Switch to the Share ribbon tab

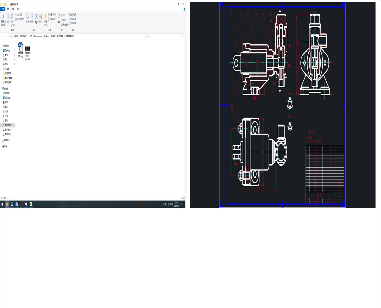pos(13,9)
